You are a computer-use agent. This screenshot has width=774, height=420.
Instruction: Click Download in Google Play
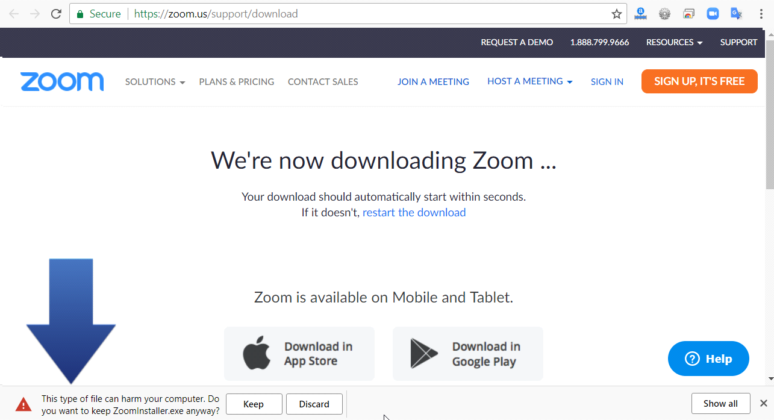pyautogui.click(x=468, y=354)
